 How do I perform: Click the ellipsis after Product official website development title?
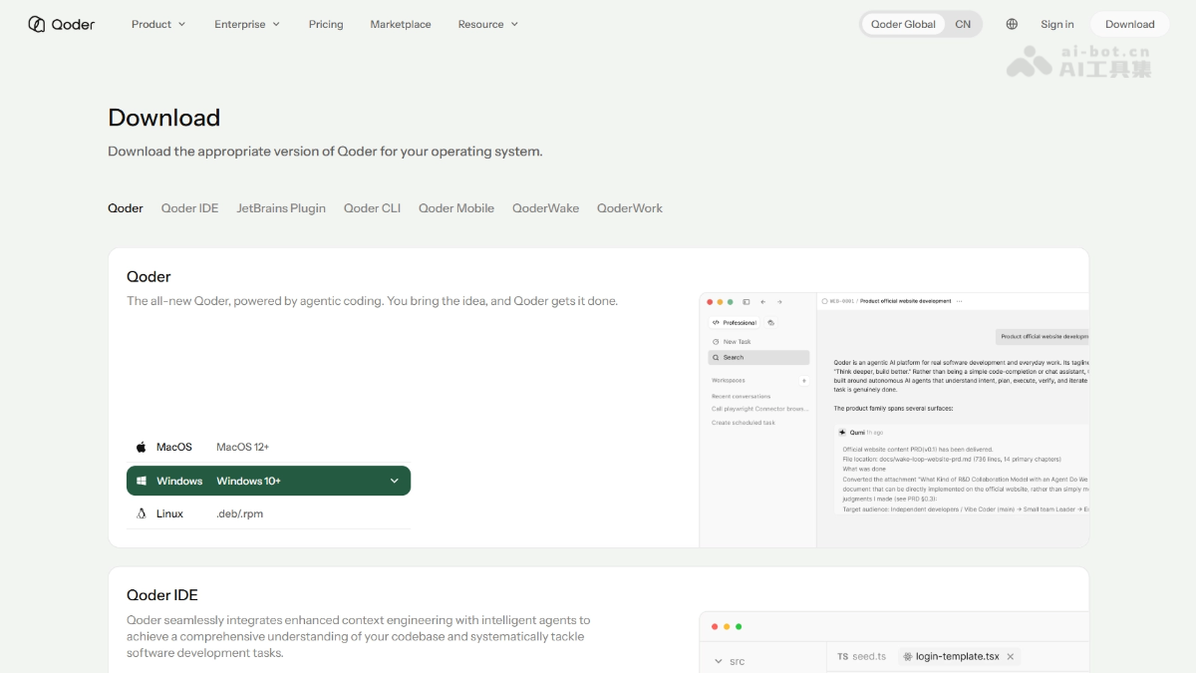(960, 300)
